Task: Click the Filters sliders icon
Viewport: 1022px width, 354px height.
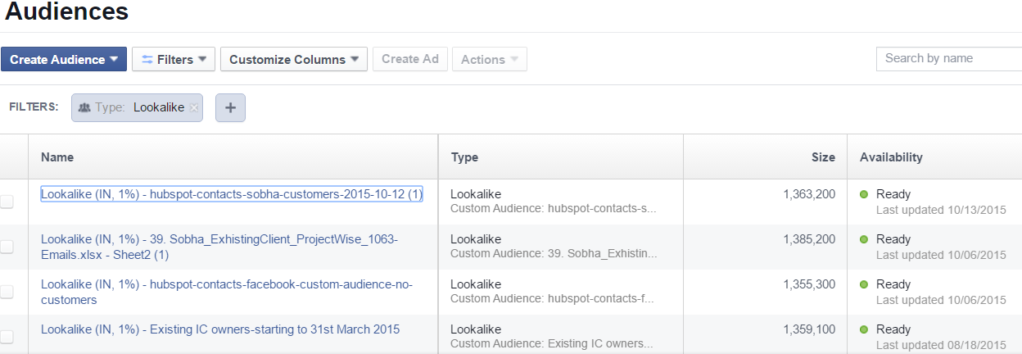Action: [147, 59]
